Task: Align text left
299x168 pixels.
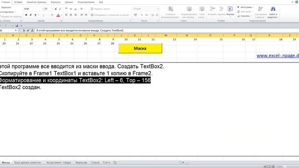Action: click(66, 15)
